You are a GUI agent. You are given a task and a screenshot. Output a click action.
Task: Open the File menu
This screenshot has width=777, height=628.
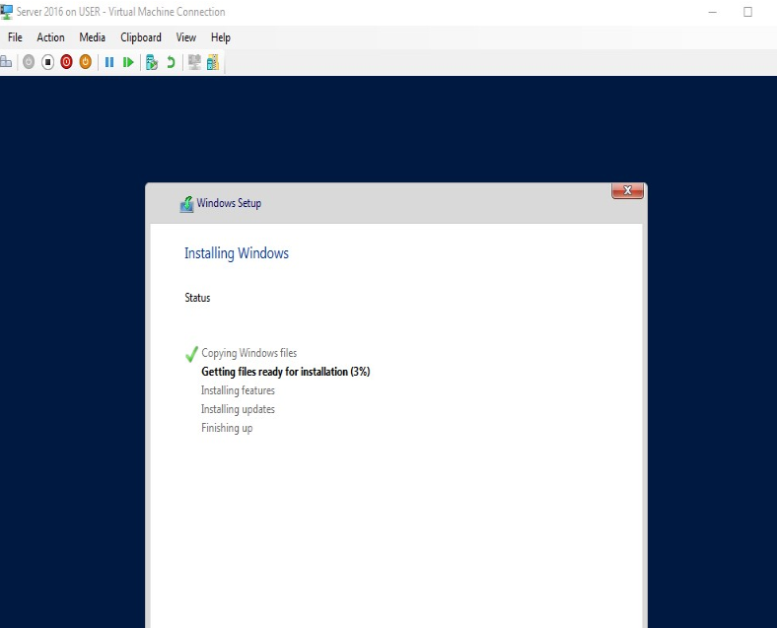pos(15,37)
